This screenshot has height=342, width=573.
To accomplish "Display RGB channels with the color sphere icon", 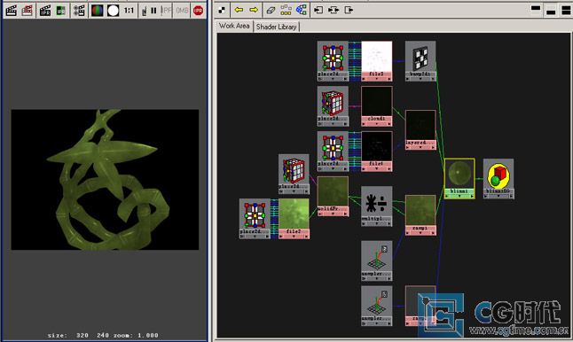I will (98, 11).
